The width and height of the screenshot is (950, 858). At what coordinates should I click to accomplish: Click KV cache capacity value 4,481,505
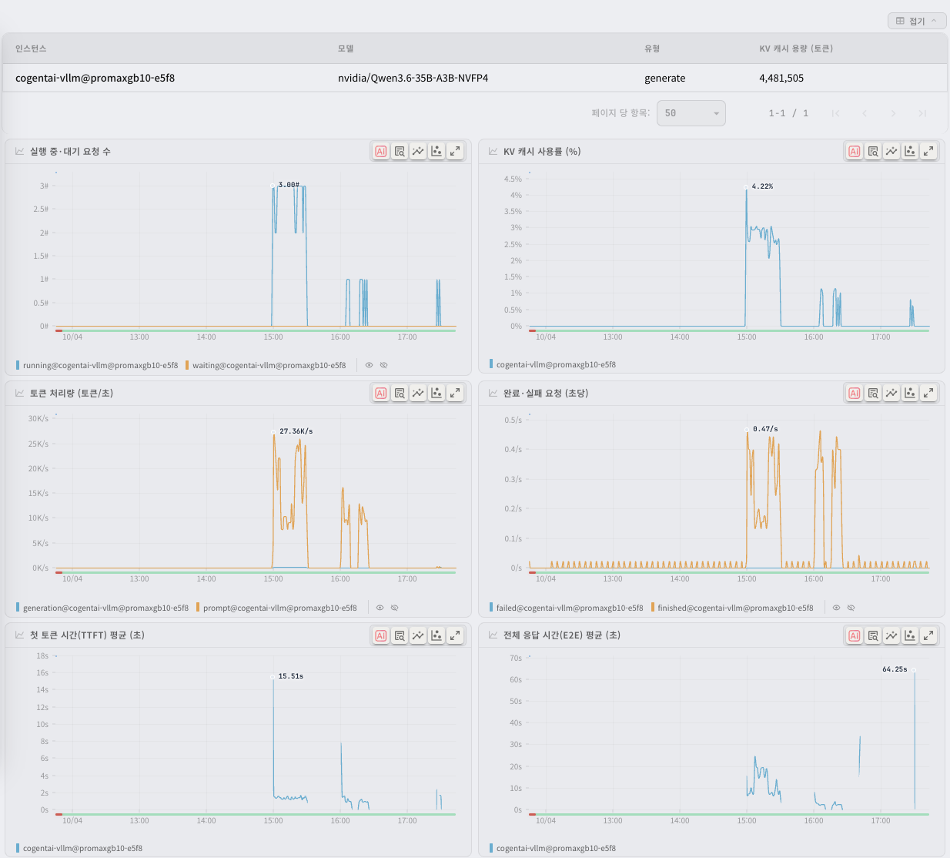click(x=781, y=78)
